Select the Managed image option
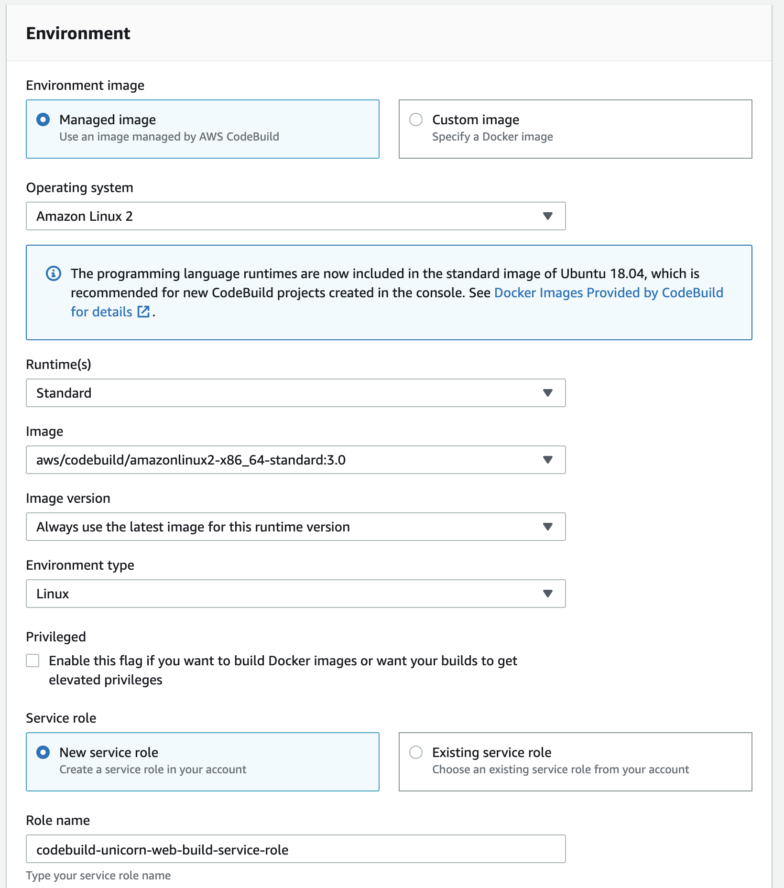Image resolution: width=784 pixels, height=888 pixels. (43, 119)
